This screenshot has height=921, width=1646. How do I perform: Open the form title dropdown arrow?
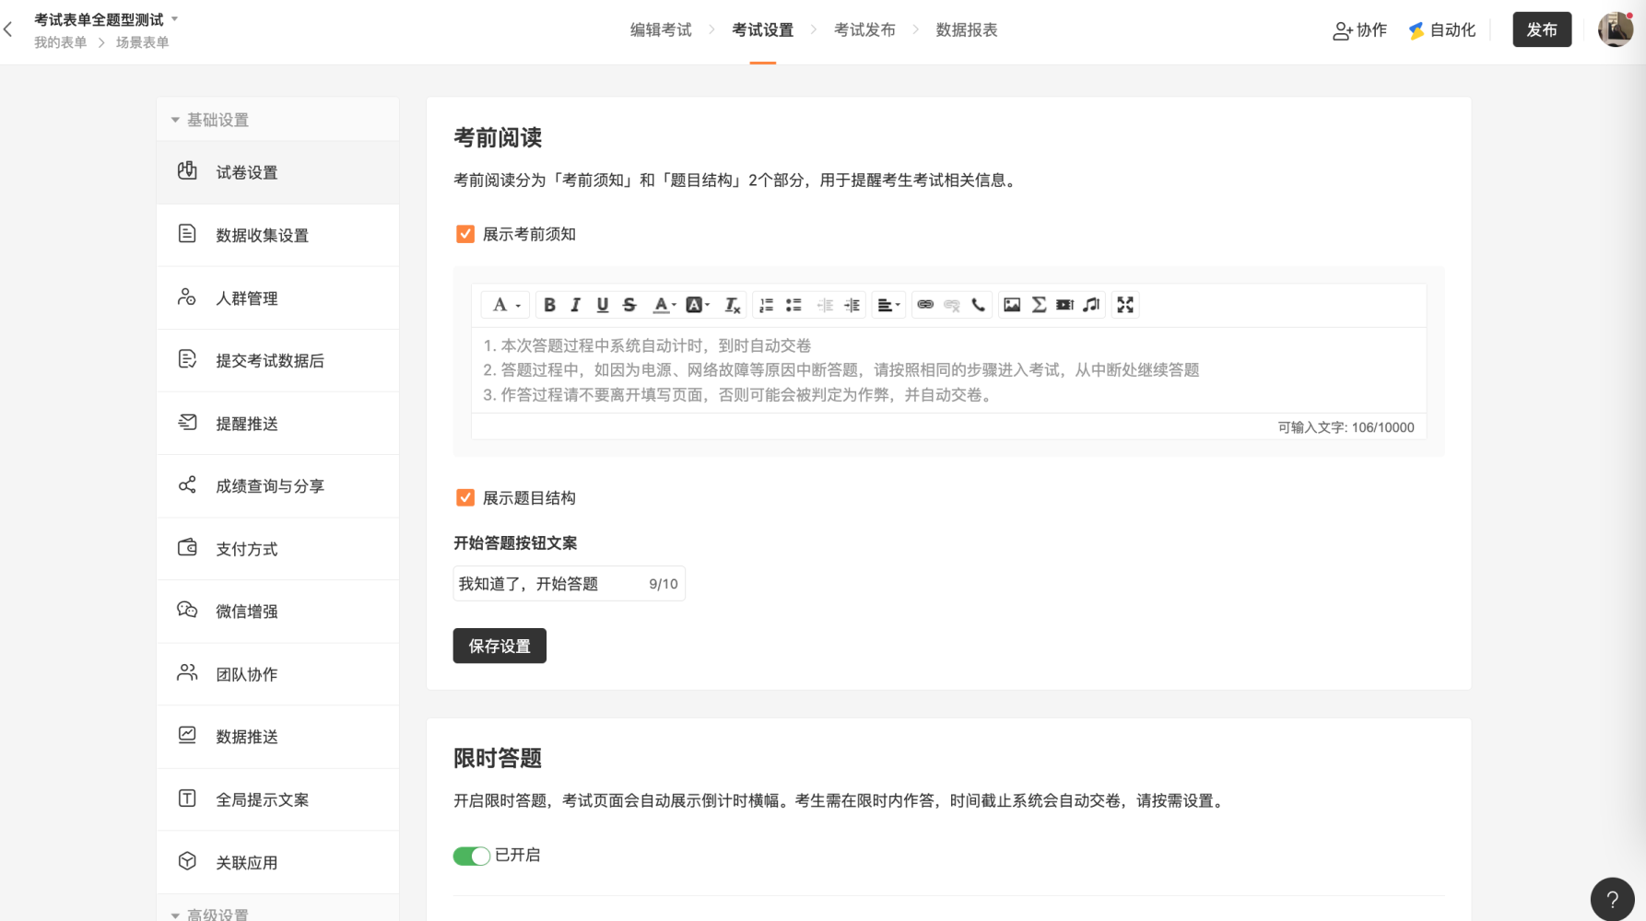[175, 18]
